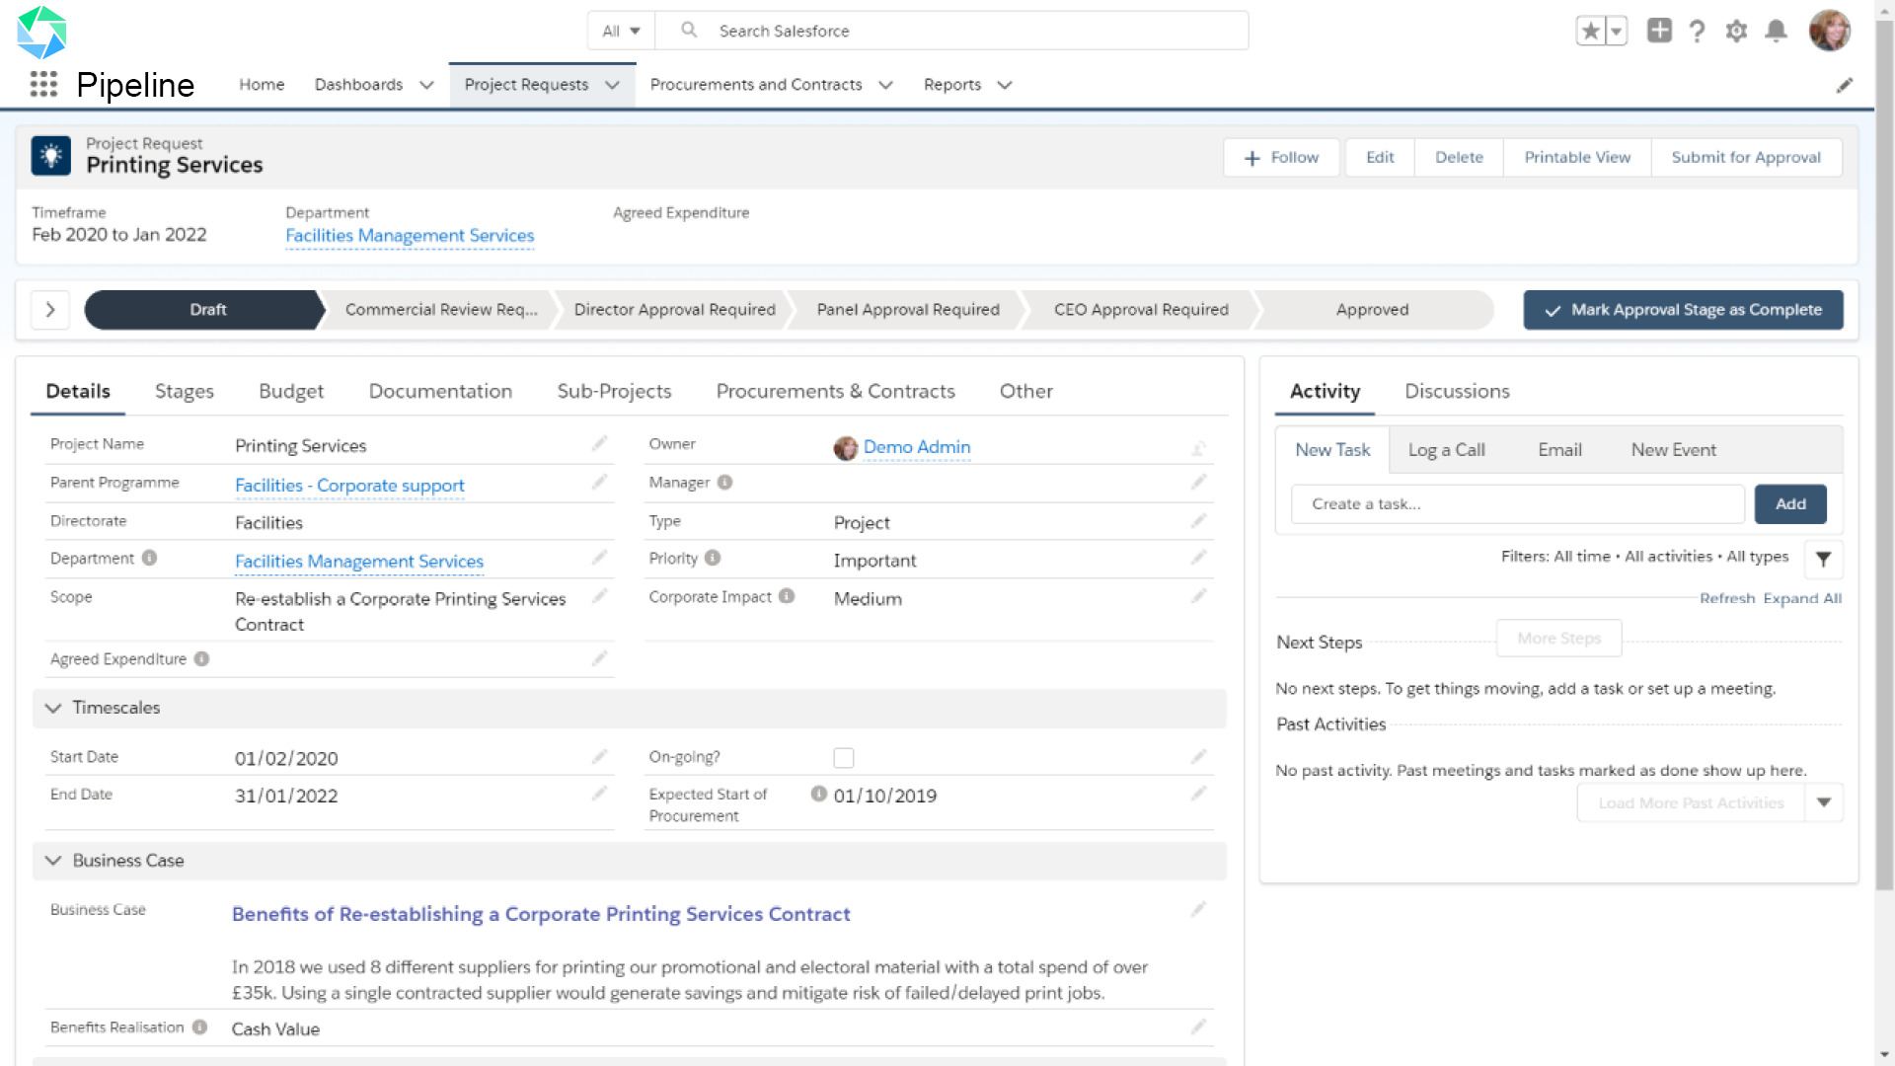Click Mark Approval Stage as Complete
The height and width of the screenshot is (1066, 1895).
pyautogui.click(x=1683, y=310)
